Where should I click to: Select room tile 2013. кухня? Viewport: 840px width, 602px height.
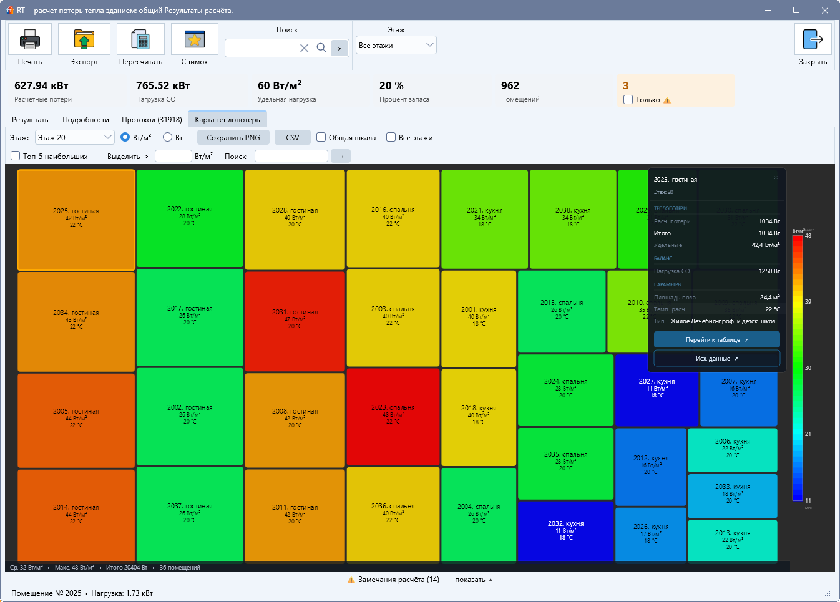click(x=733, y=541)
